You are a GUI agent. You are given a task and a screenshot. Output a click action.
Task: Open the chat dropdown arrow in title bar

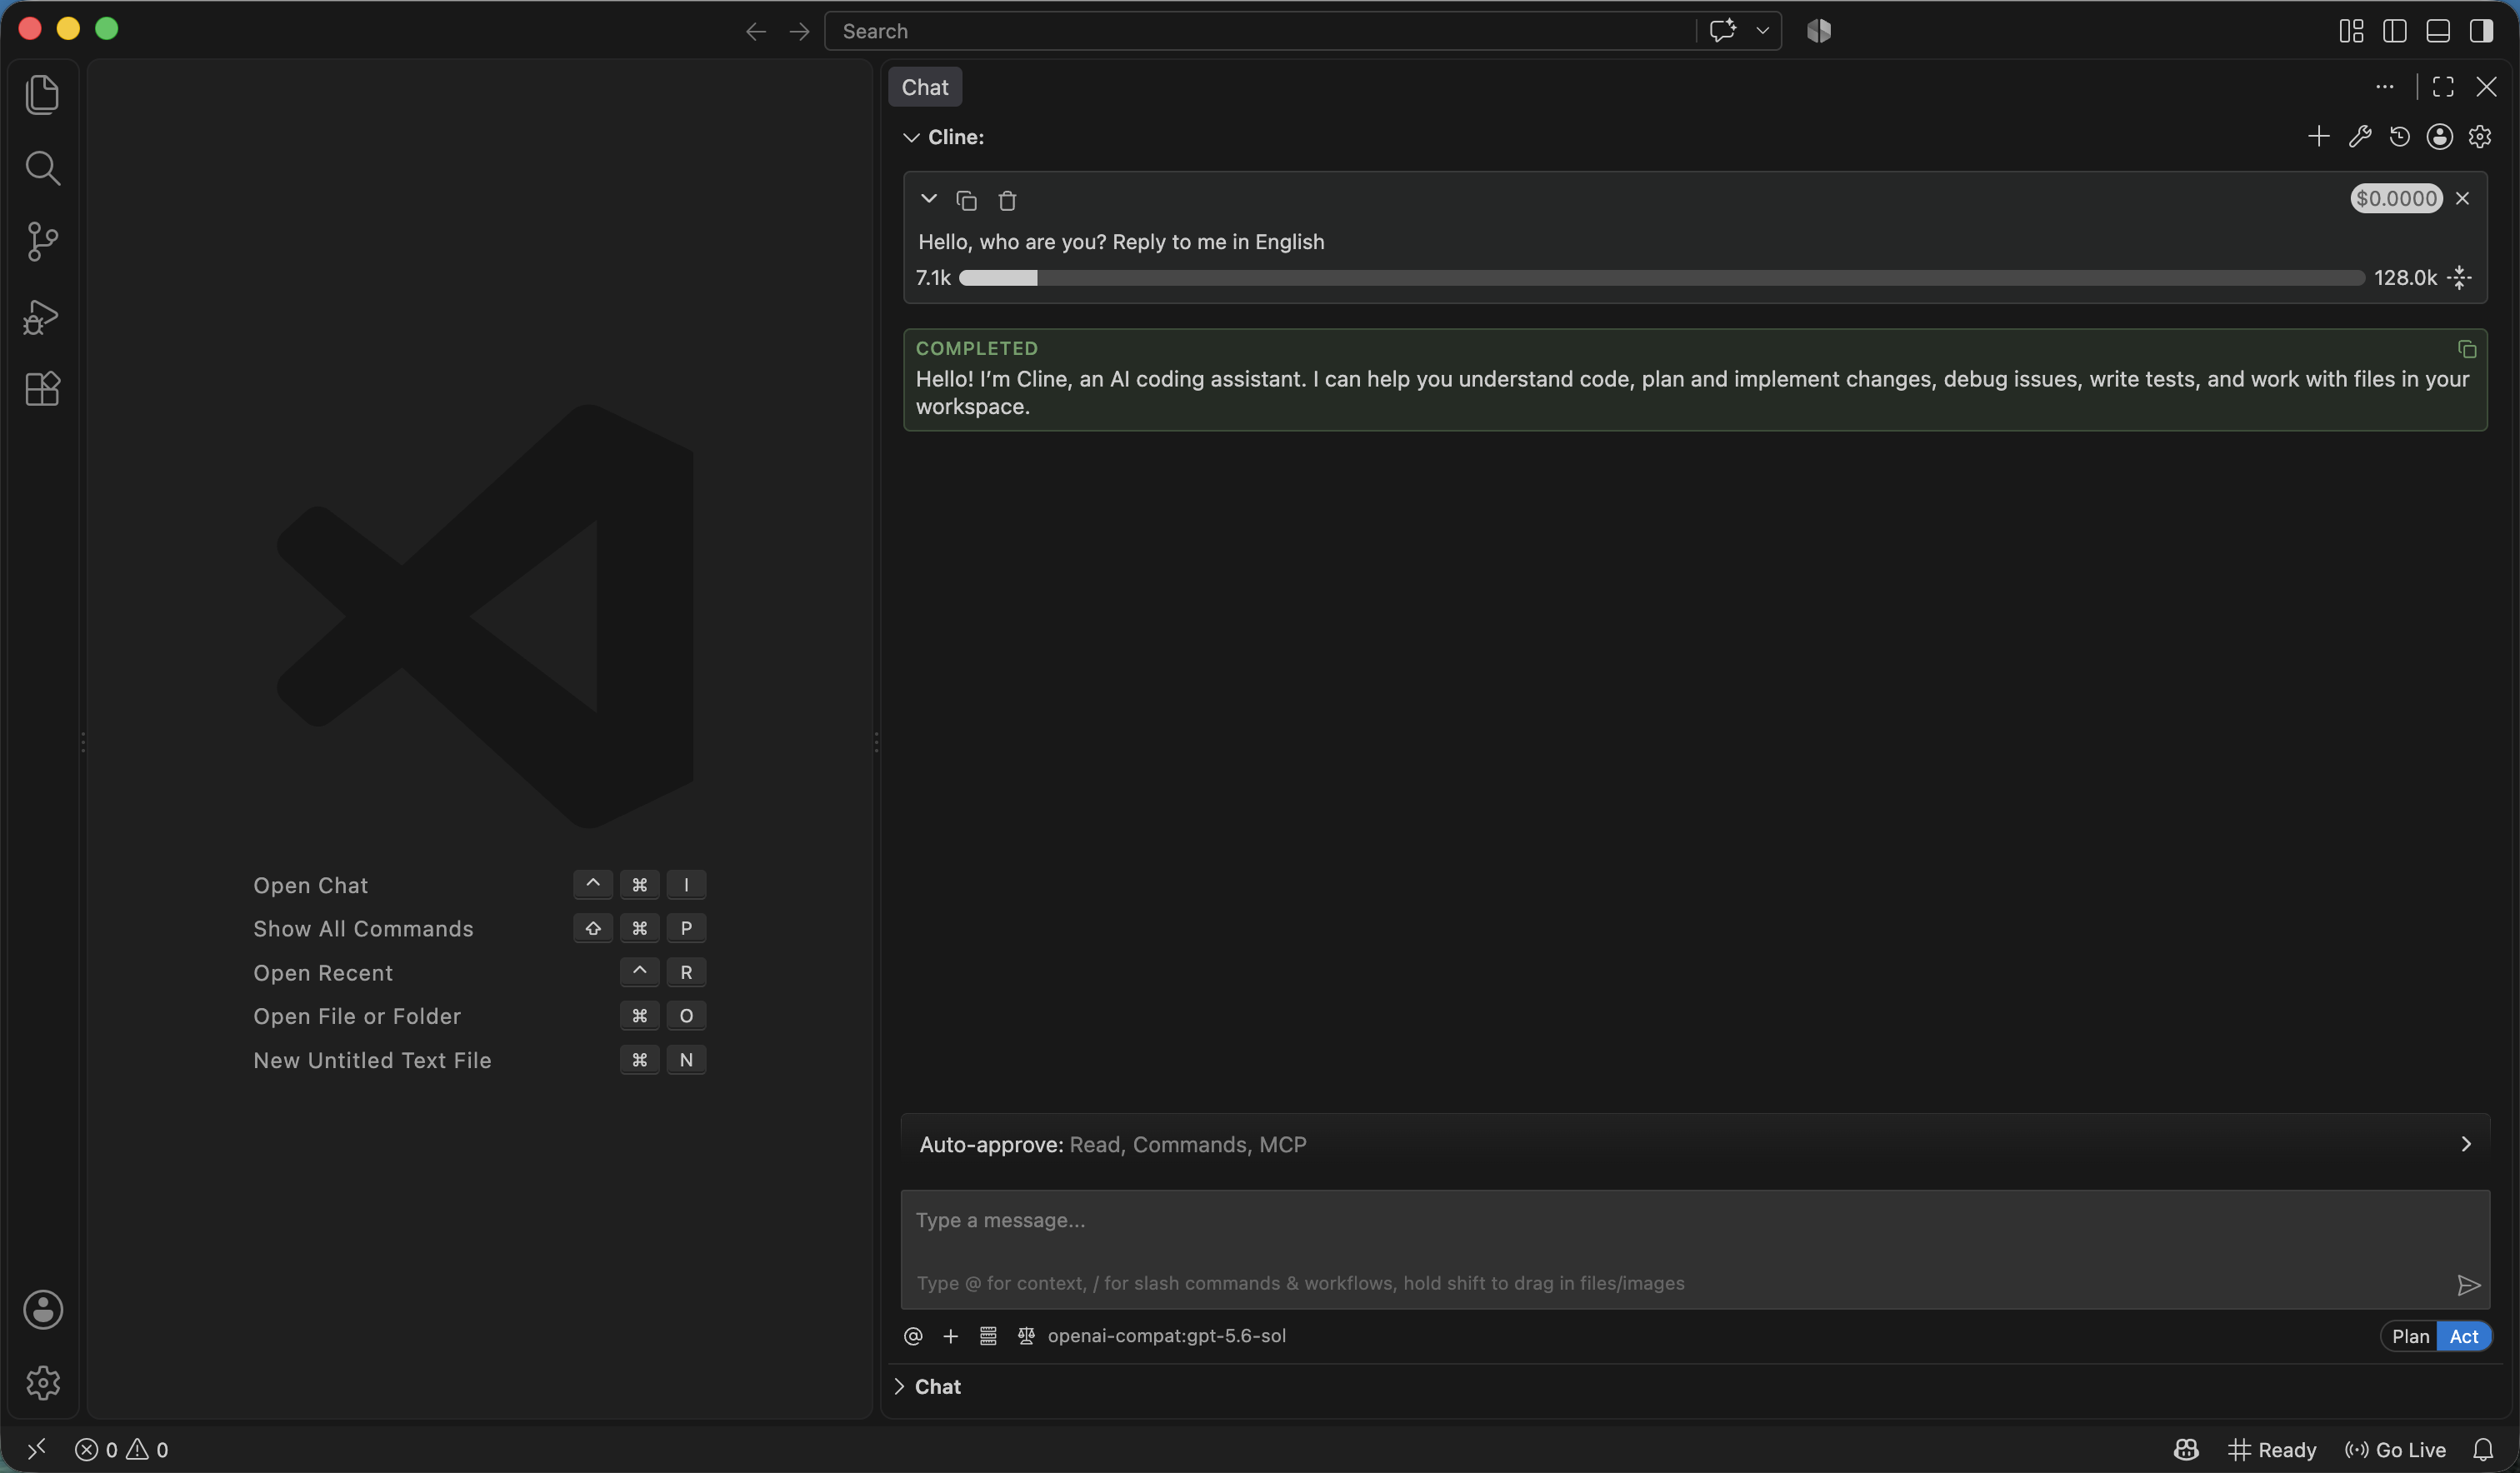click(1762, 31)
